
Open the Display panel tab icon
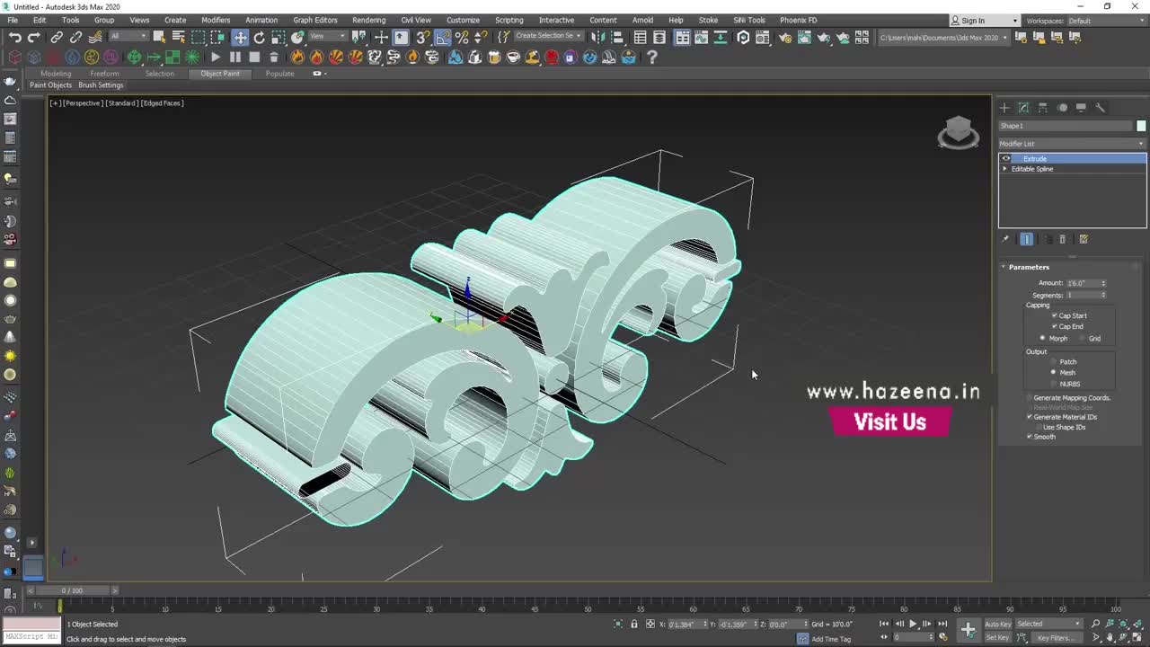click(x=1081, y=107)
